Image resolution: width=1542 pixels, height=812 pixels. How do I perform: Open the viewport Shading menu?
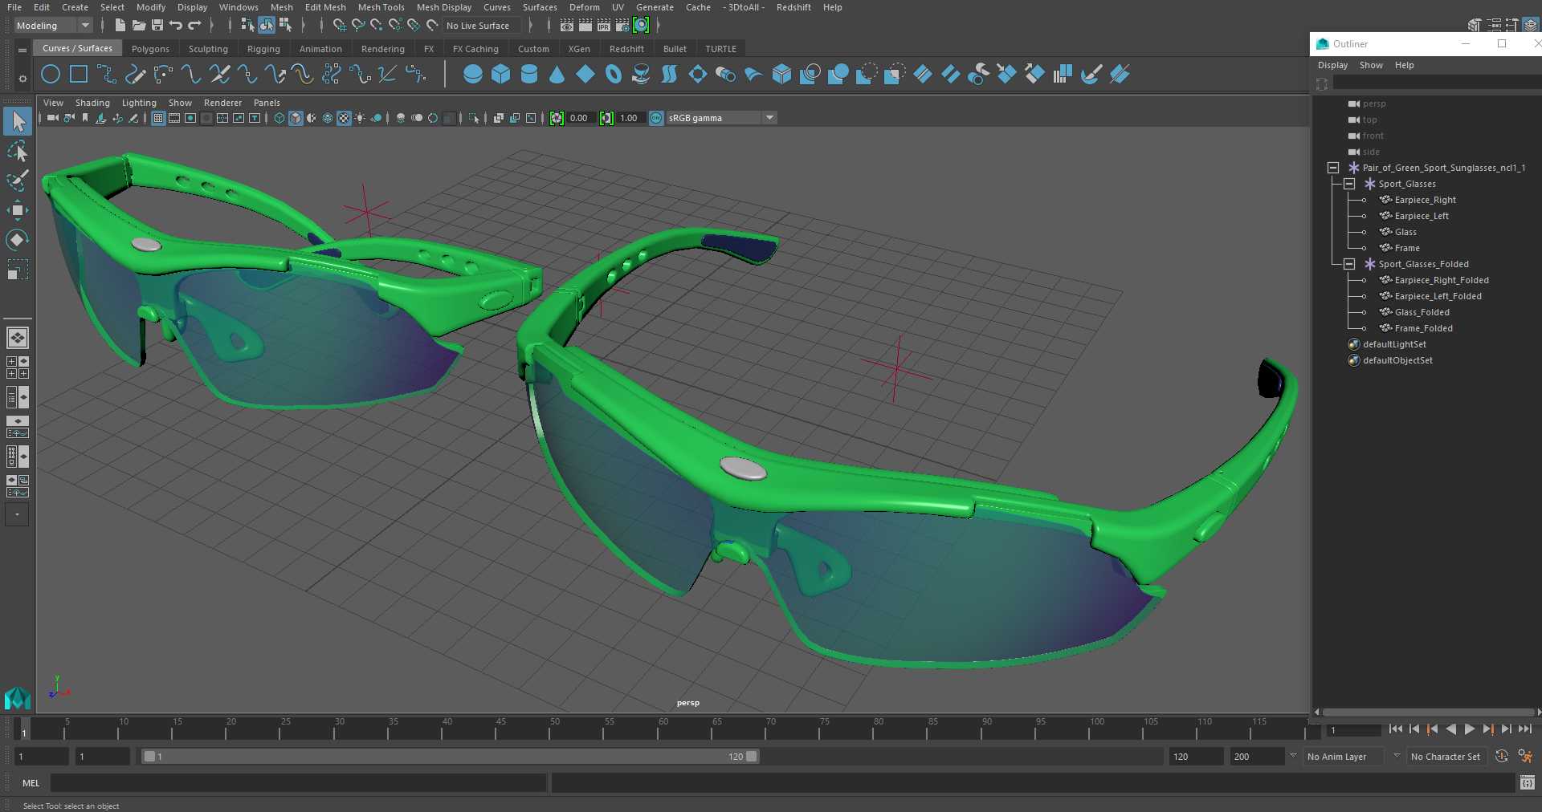pyautogui.click(x=92, y=103)
